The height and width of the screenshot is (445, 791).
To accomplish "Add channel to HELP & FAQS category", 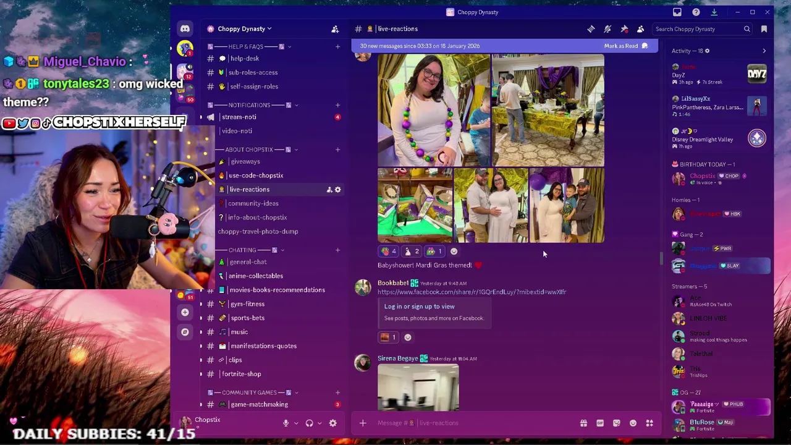I will 337,47.
